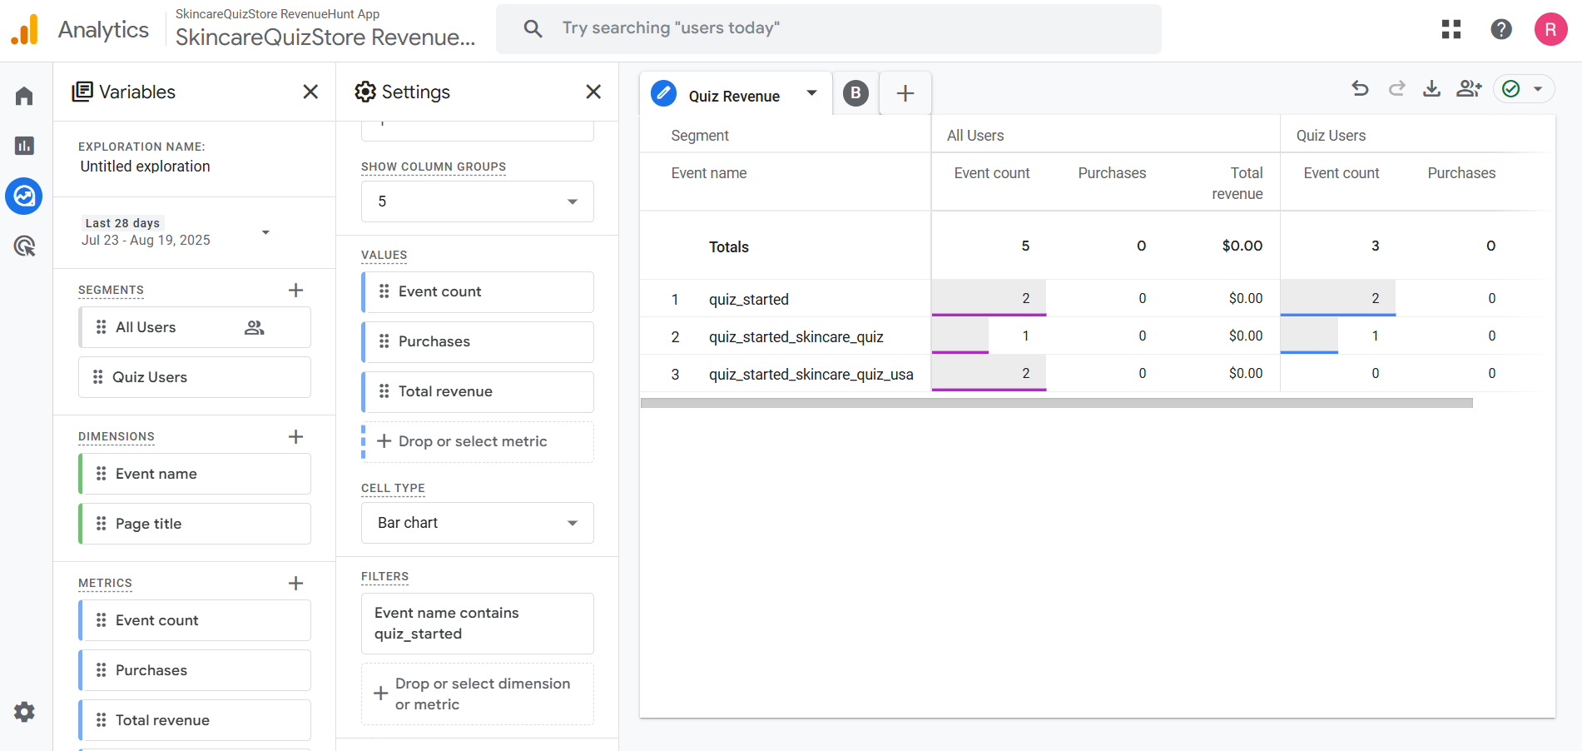This screenshot has height=751, width=1582.
Task: Click Drop or select dimension or metric
Action: point(478,694)
